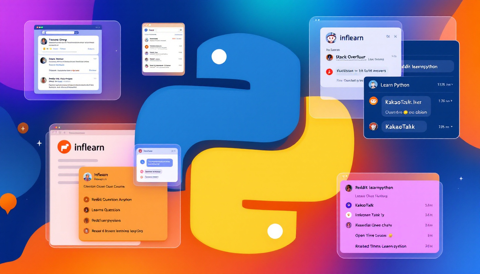Screen dimensions: 480x274
Task: Click the orange speech bubble icon at left edge
Action: point(8,202)
